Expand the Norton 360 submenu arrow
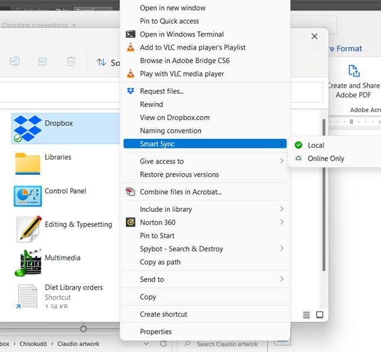 (x=281, y=222)
